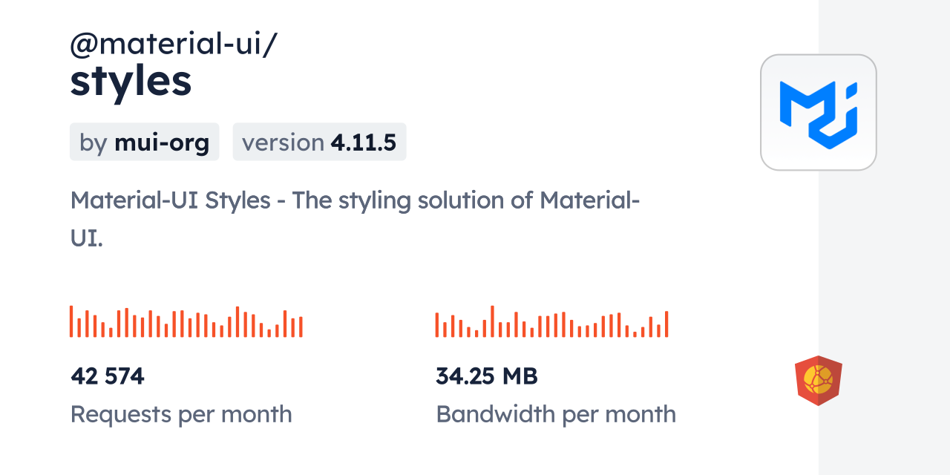This screenshot has width=950, height=475.
Task: Select the 'Bandwidth per month' label
Action: pyautogui.click(x=556, y=414)
